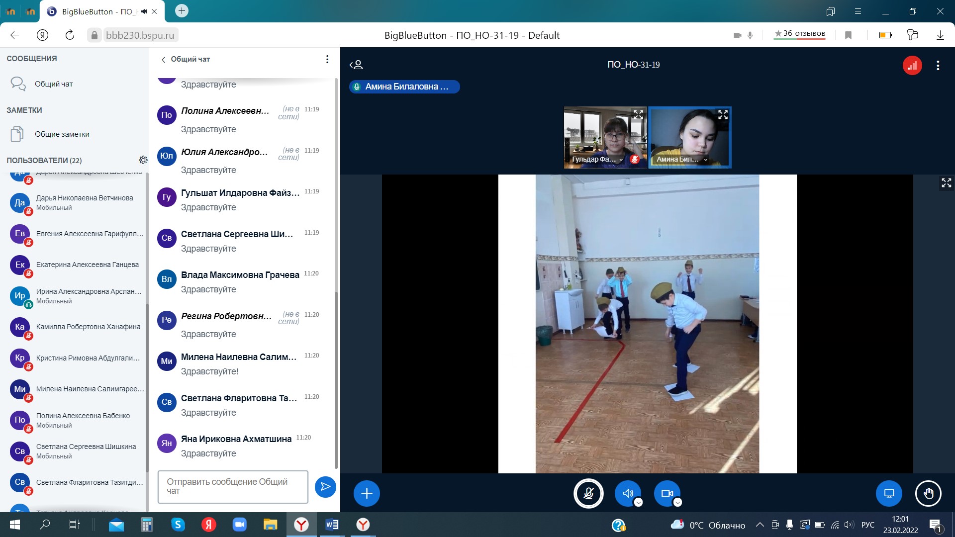Toggle the microphone mute button
This screenshot has height=537, width=955.
[588, 493]
